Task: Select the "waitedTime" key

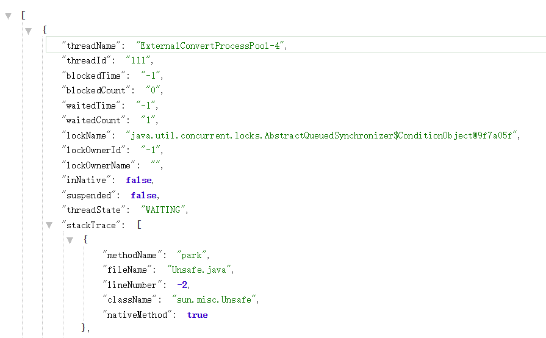Action: pos(92,105)
